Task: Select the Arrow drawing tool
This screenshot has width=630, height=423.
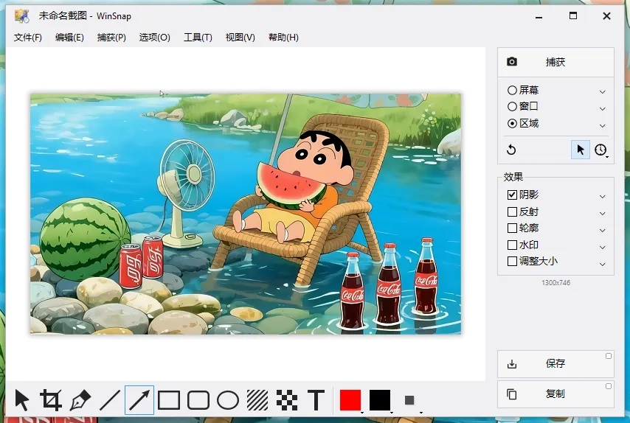Action: pos(139,400)
